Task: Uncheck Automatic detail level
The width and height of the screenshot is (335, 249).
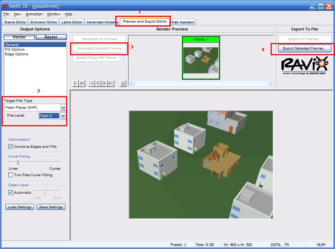Action: click(x=10, y=192)
